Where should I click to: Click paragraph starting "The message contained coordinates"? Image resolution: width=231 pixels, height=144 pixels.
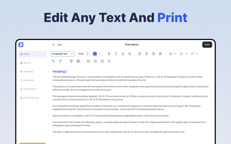pos(130,98)
